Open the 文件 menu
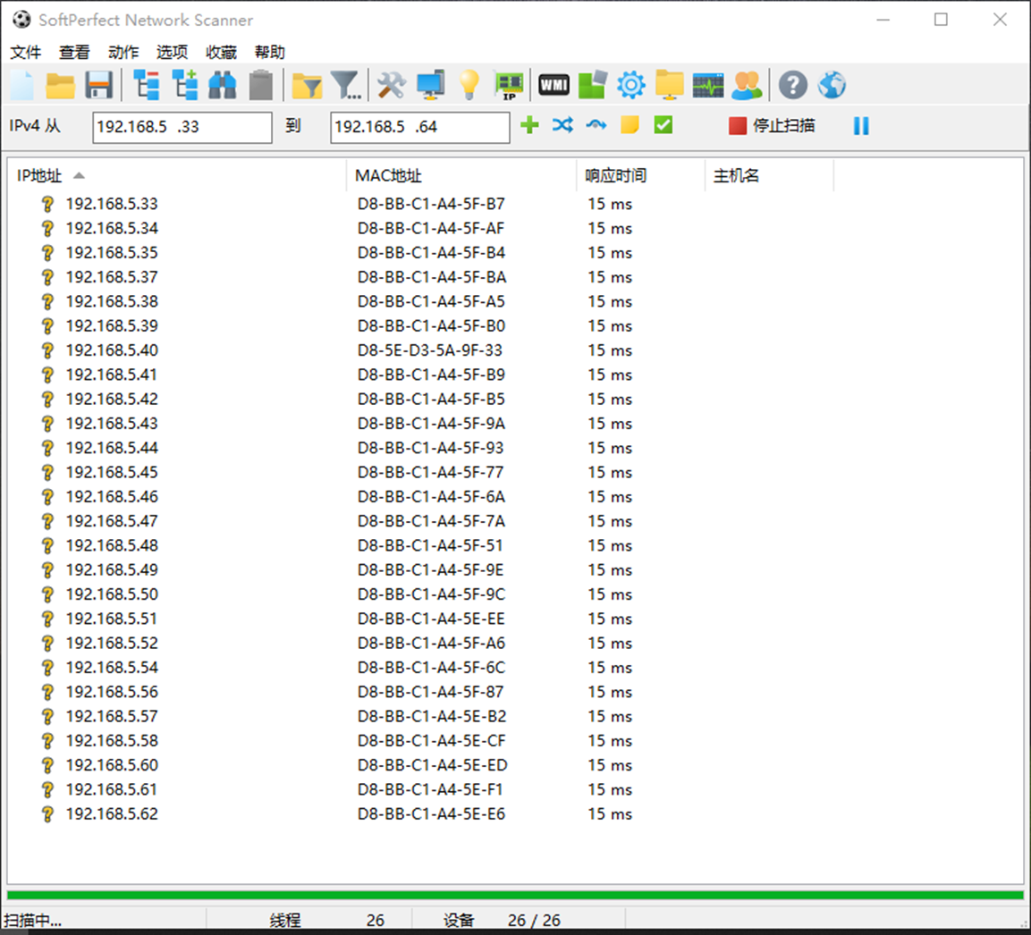The width and height of the screenshot is (1031, 935). tap(26, 52)
